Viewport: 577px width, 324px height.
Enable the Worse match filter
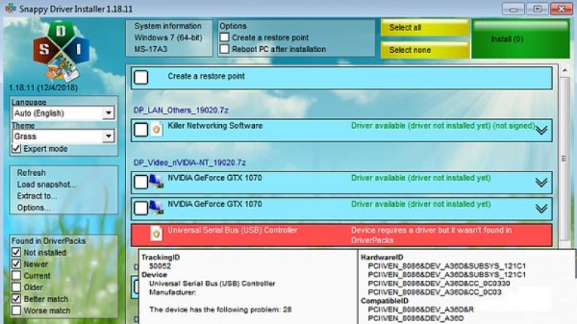[16, 310]
